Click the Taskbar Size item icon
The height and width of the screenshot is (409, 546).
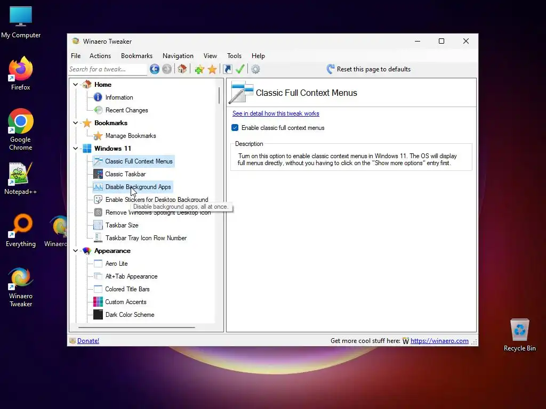98,225
